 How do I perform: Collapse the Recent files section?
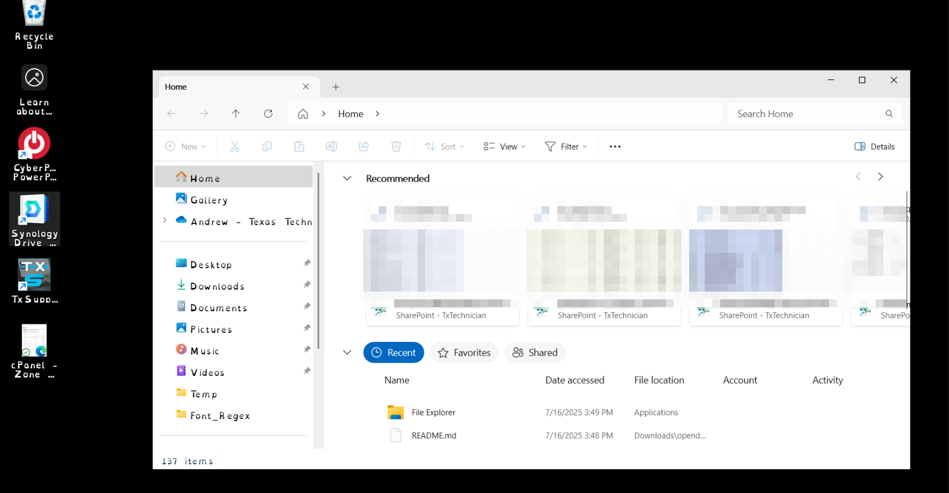[347, 353]
